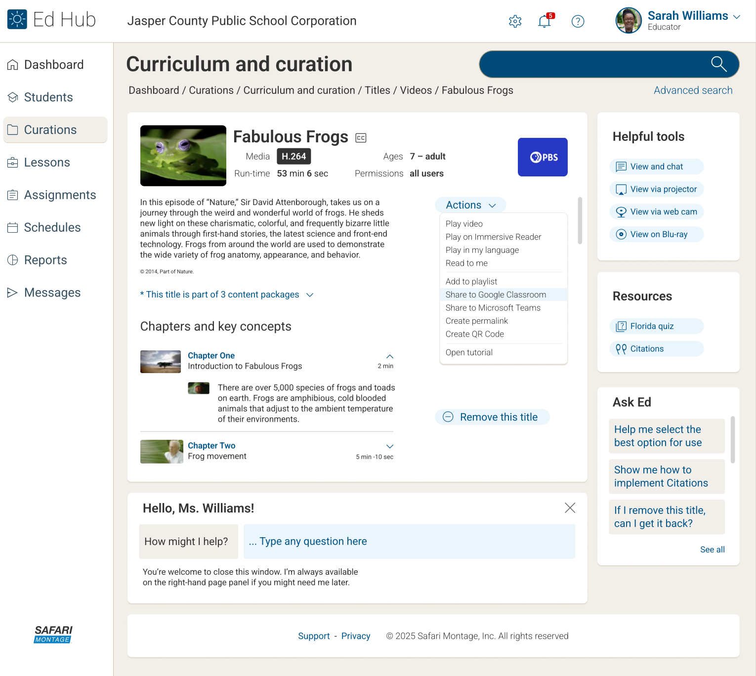Click the help question mark icon
This screenshot has height=676, width=756.
(578, 21)
